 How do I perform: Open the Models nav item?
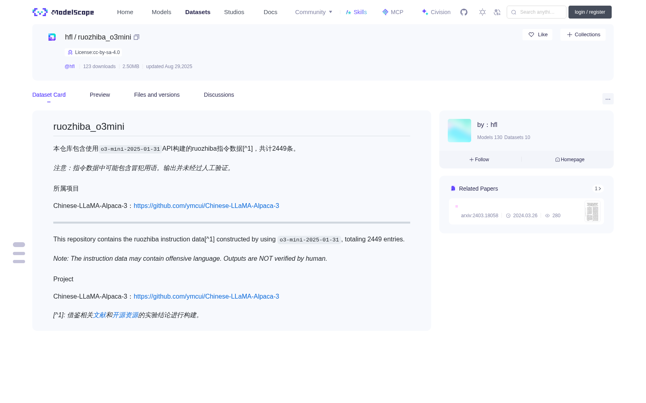pos(161,12)
